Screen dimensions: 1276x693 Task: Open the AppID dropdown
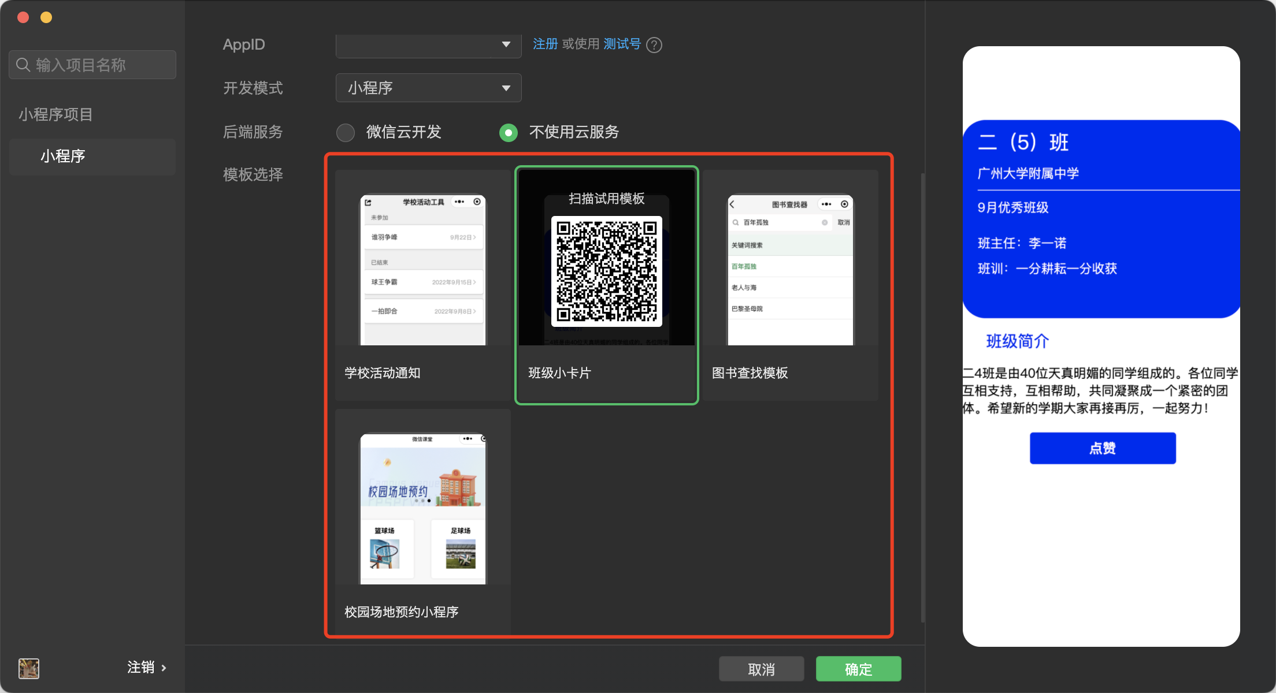(428, 45)
